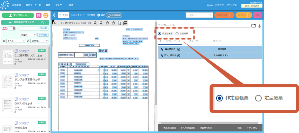Click the small plus icon under ID: 3866
Screen dimensions: 299x133
click(16, 64)
